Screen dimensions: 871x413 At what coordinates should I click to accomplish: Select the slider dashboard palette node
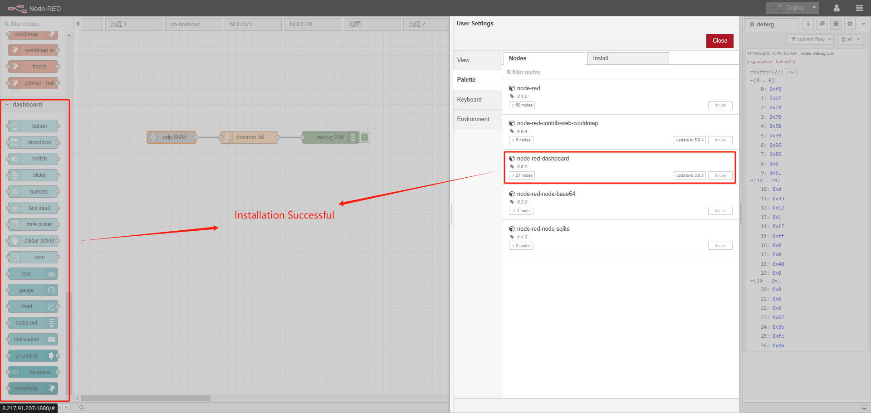[33, 175]
